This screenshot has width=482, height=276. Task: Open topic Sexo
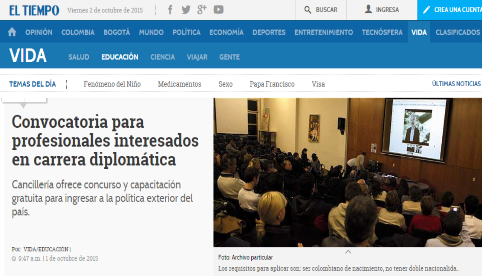tap(225, 84)
